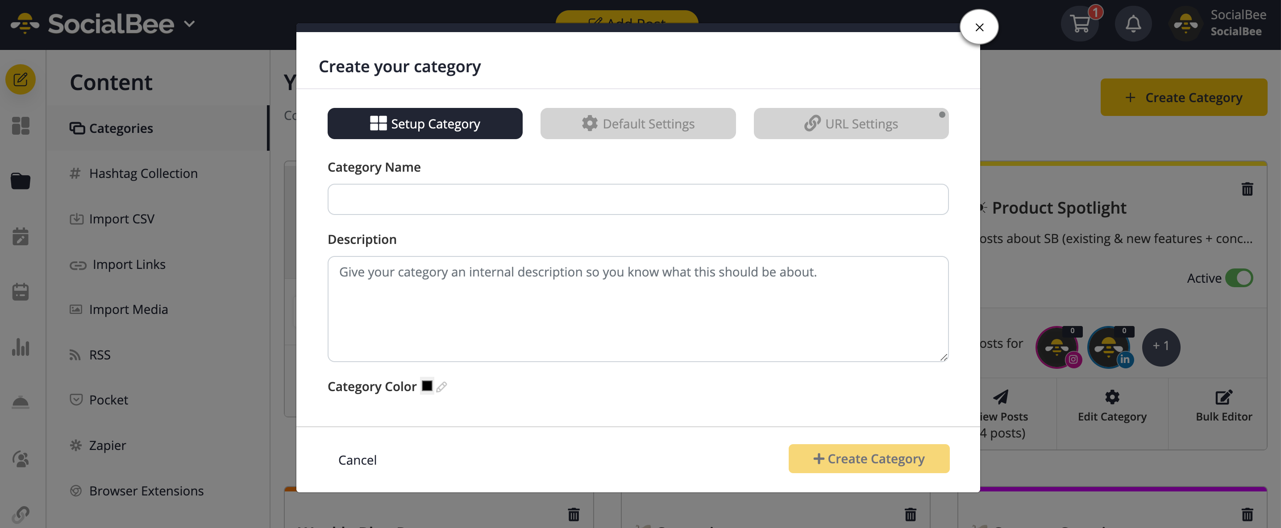Open the black Category Color swatch
The image size is (1281, 528).
[427, 385]
